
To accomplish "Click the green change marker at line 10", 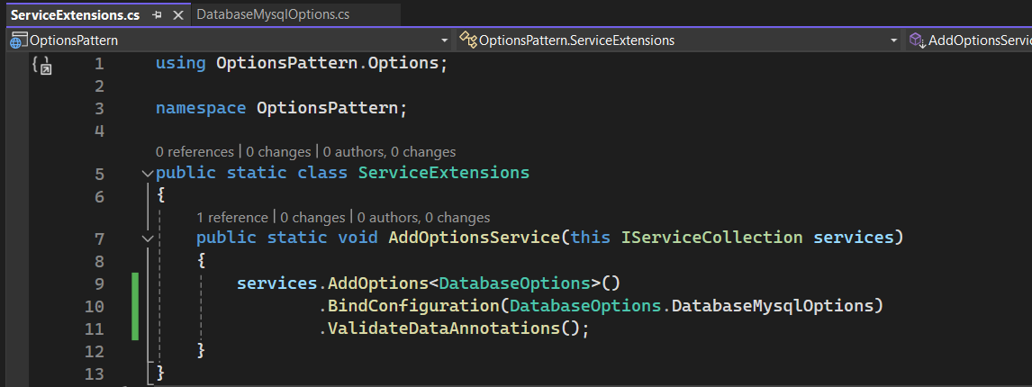I will coord(135,306).
